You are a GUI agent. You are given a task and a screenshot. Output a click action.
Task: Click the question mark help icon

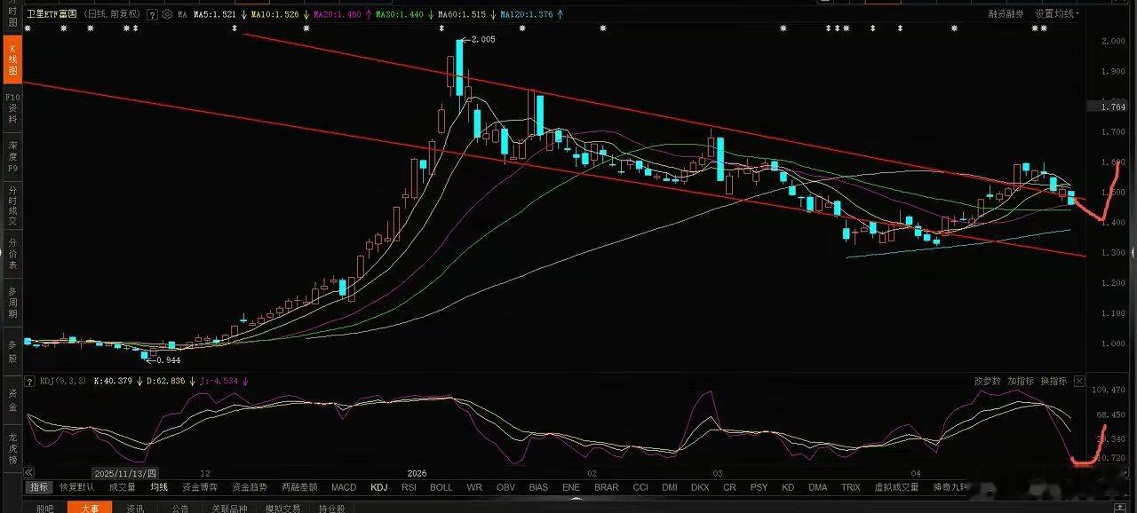coord(152,14)
